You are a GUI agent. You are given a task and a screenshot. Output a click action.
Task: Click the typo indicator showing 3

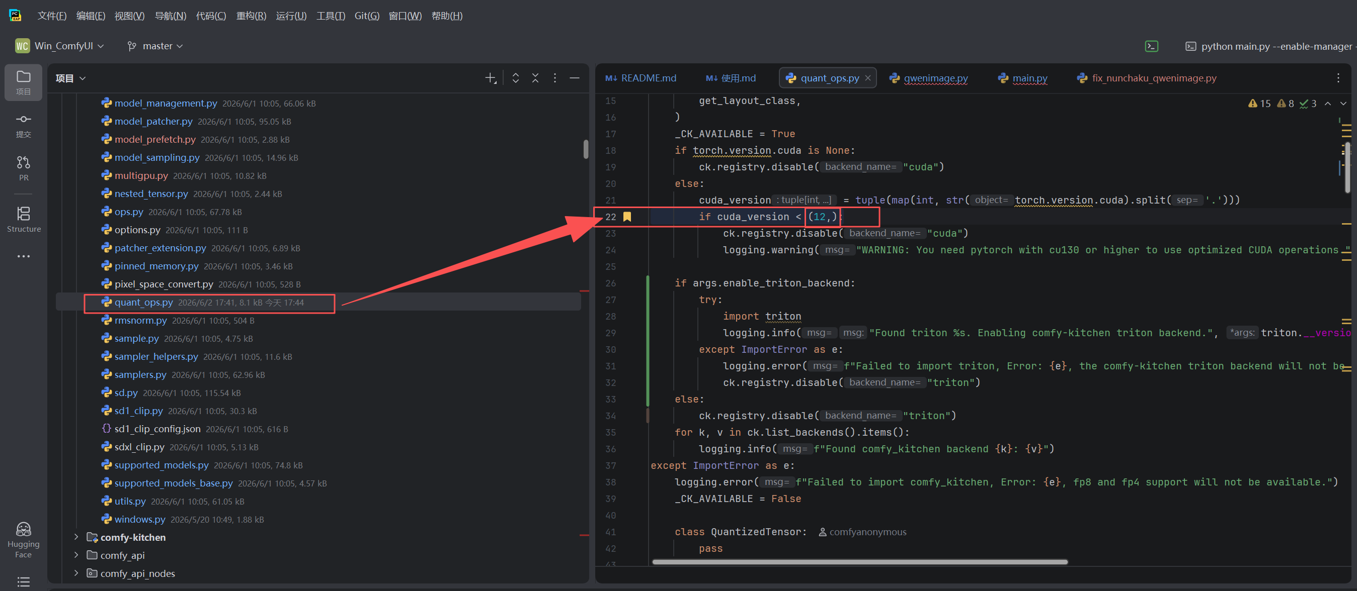(x=1308, y=104)
